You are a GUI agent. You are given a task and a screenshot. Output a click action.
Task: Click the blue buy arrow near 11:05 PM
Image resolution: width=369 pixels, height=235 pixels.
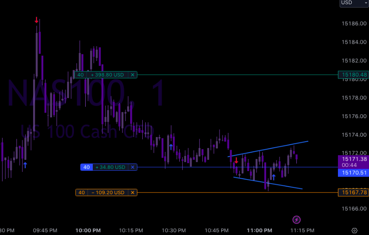pos(273,177)
